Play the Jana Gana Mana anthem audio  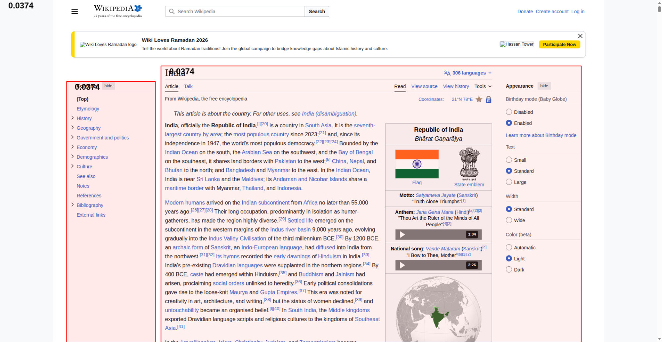[x=402, y=235]
